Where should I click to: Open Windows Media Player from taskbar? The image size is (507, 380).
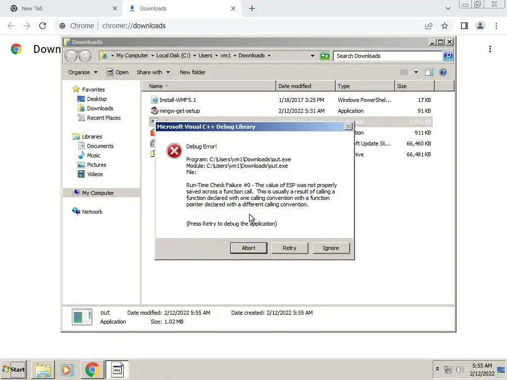pyautogui.click(x=67, y=370)
